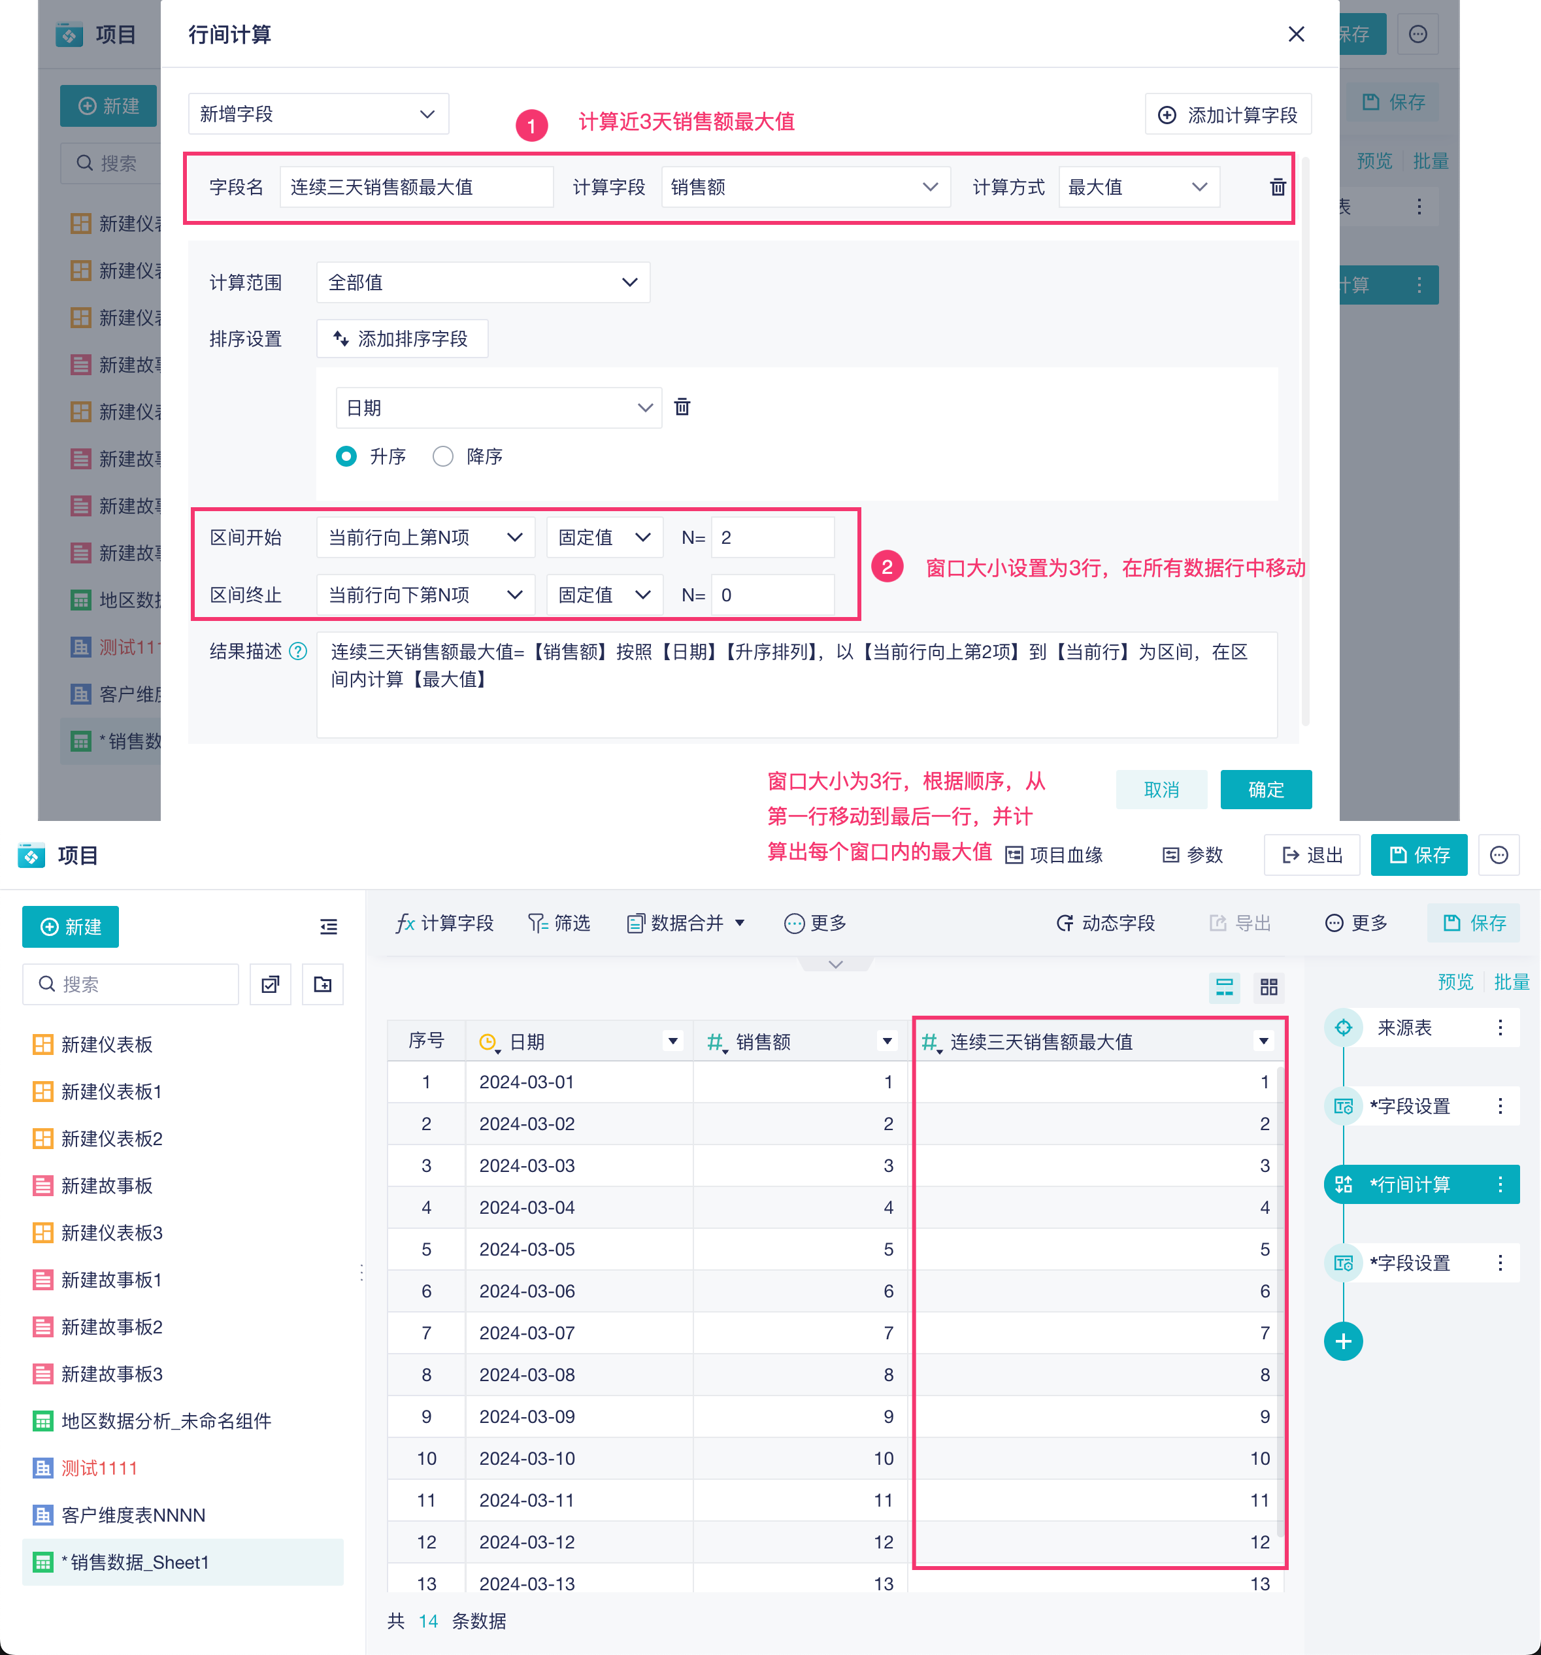
Task: Click the 确定 confirm button
Action: (1265, 789)
